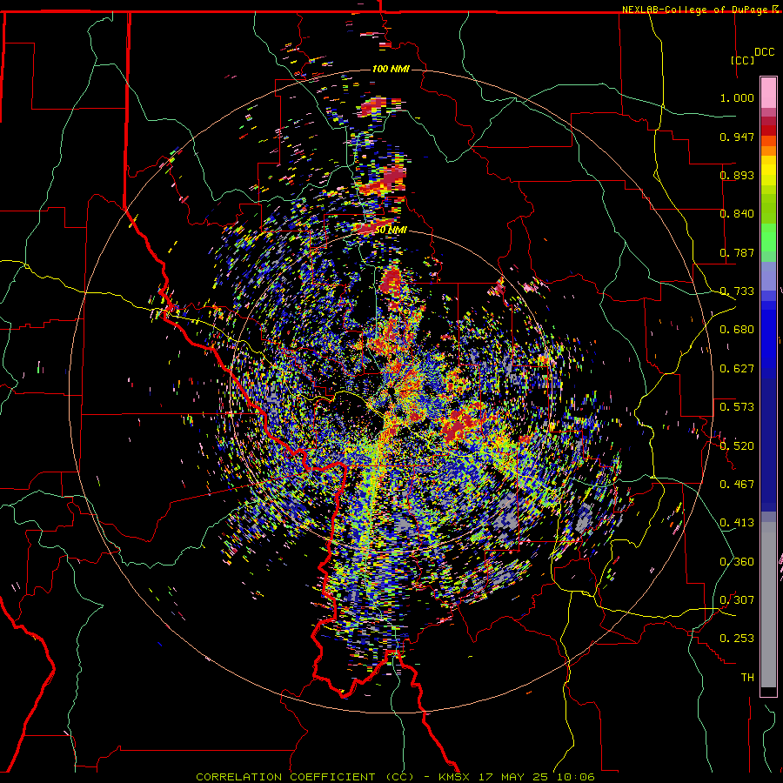Click the CORRELATION COEFFICIENT (CC) title text

click(304, 777)
